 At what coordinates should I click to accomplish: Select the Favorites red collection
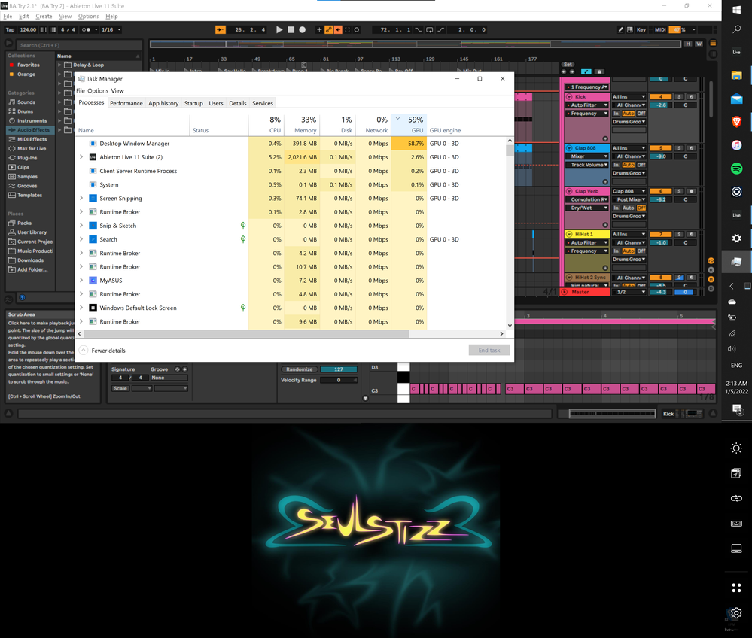tap(29, 65)
